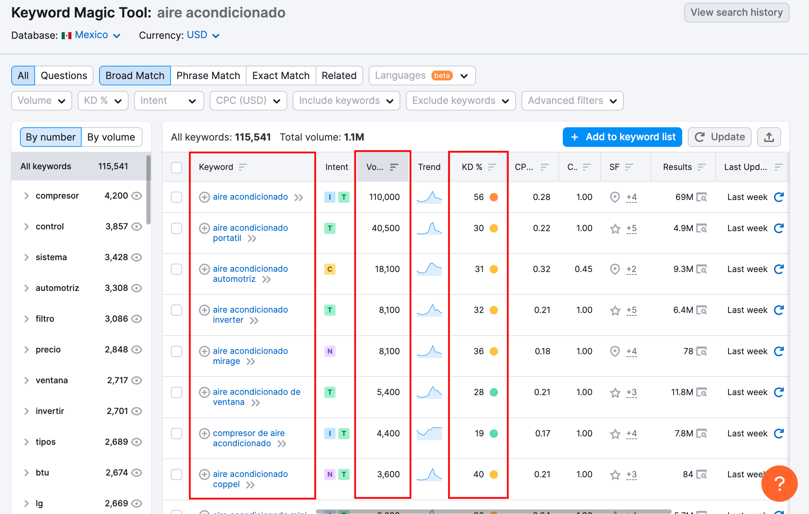
Task: Open double-arrow next to 'aire acondicionado mirage'
Action: (250, 362)
